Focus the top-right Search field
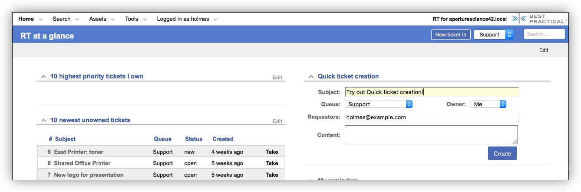The width and height of the screenshot is (581, 192). point(544,34)
